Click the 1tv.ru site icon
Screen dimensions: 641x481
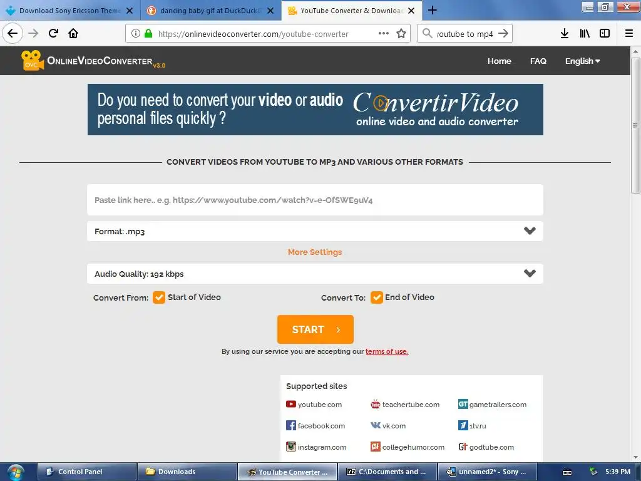coord(463,425)
